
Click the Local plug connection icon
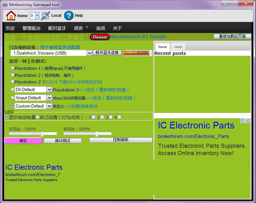click(45, 16)
